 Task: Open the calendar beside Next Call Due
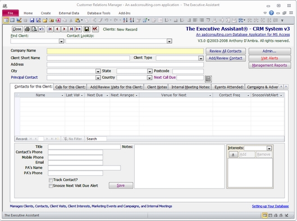208,79
